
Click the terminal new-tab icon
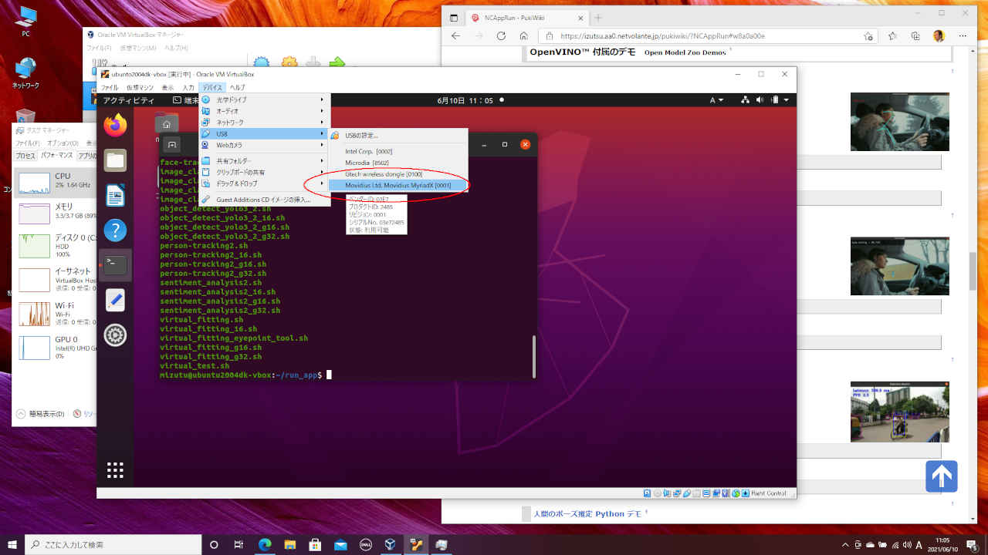pos(172,144)
